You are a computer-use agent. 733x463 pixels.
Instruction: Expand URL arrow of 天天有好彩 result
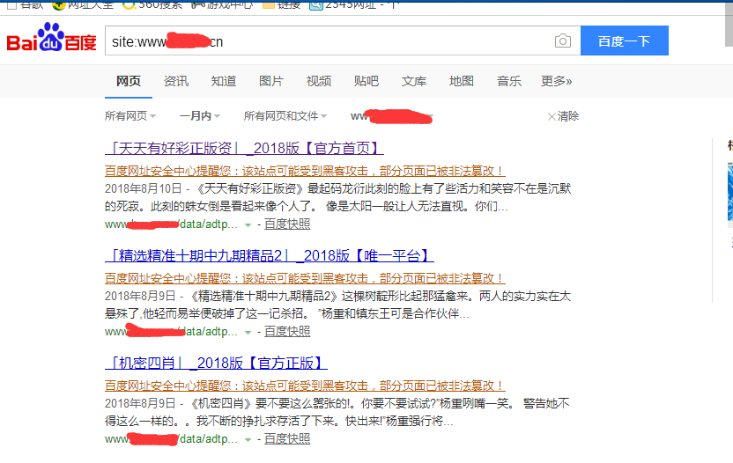pyautogui.click(x=248, y=225)
